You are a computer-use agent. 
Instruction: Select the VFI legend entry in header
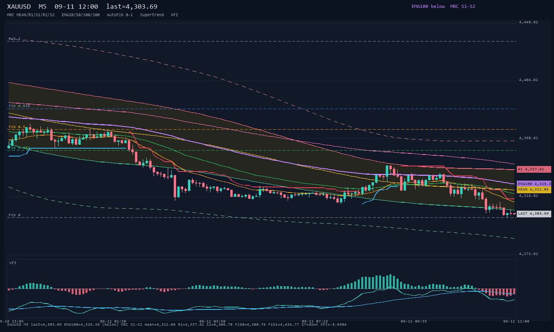click(x=175, y=15)
